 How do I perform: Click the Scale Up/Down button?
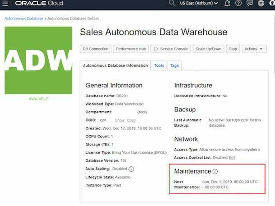[208, 49]
